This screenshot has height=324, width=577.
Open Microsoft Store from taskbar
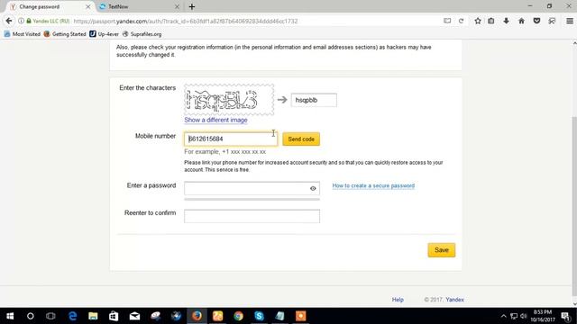click(114, 316)
